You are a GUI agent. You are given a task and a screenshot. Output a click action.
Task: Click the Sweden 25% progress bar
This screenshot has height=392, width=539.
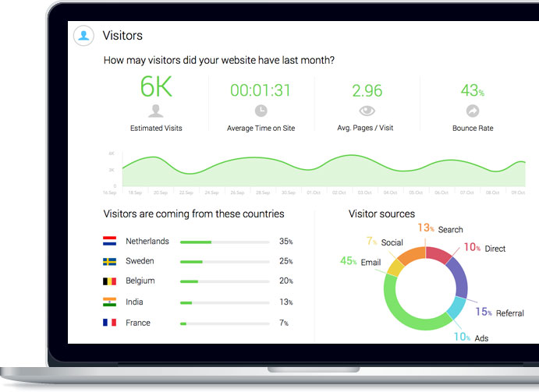[x=225, y=262]
